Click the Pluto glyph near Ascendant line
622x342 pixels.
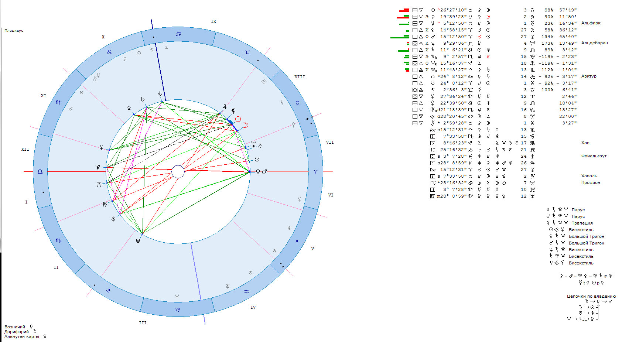tap(98, 167)
